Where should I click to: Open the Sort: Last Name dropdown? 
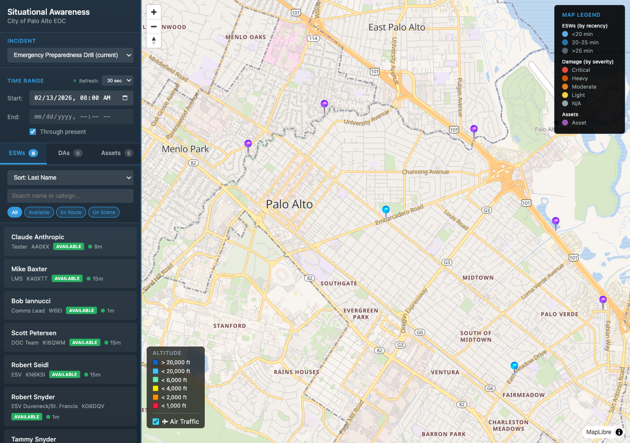coord(70,178)
